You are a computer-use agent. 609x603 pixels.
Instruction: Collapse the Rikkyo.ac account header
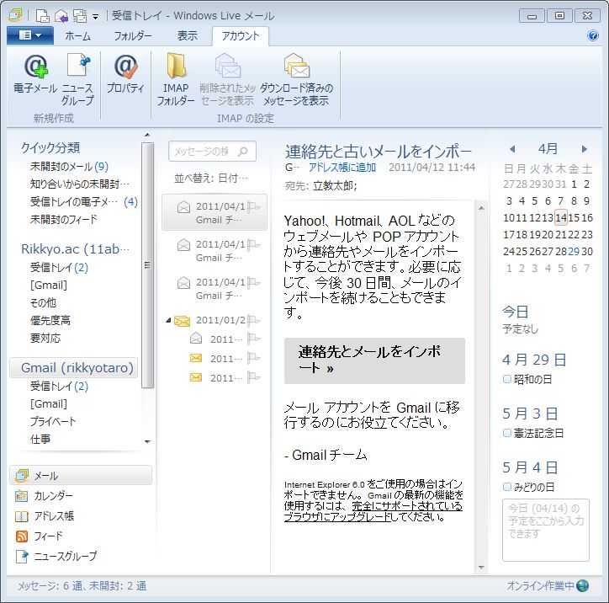(x=75, y=248)
